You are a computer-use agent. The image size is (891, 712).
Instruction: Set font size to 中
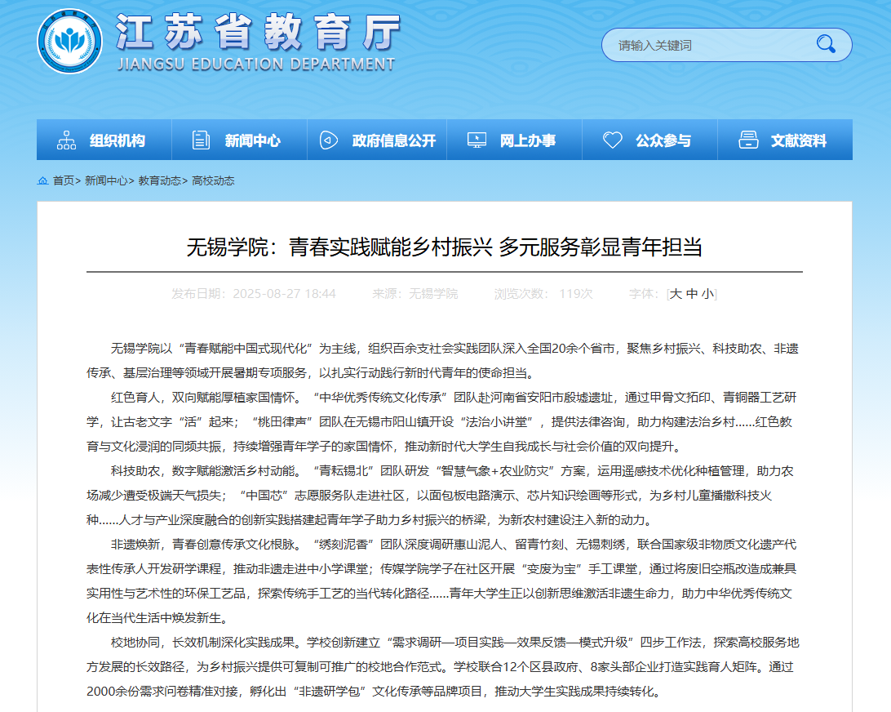pos(692,294)
